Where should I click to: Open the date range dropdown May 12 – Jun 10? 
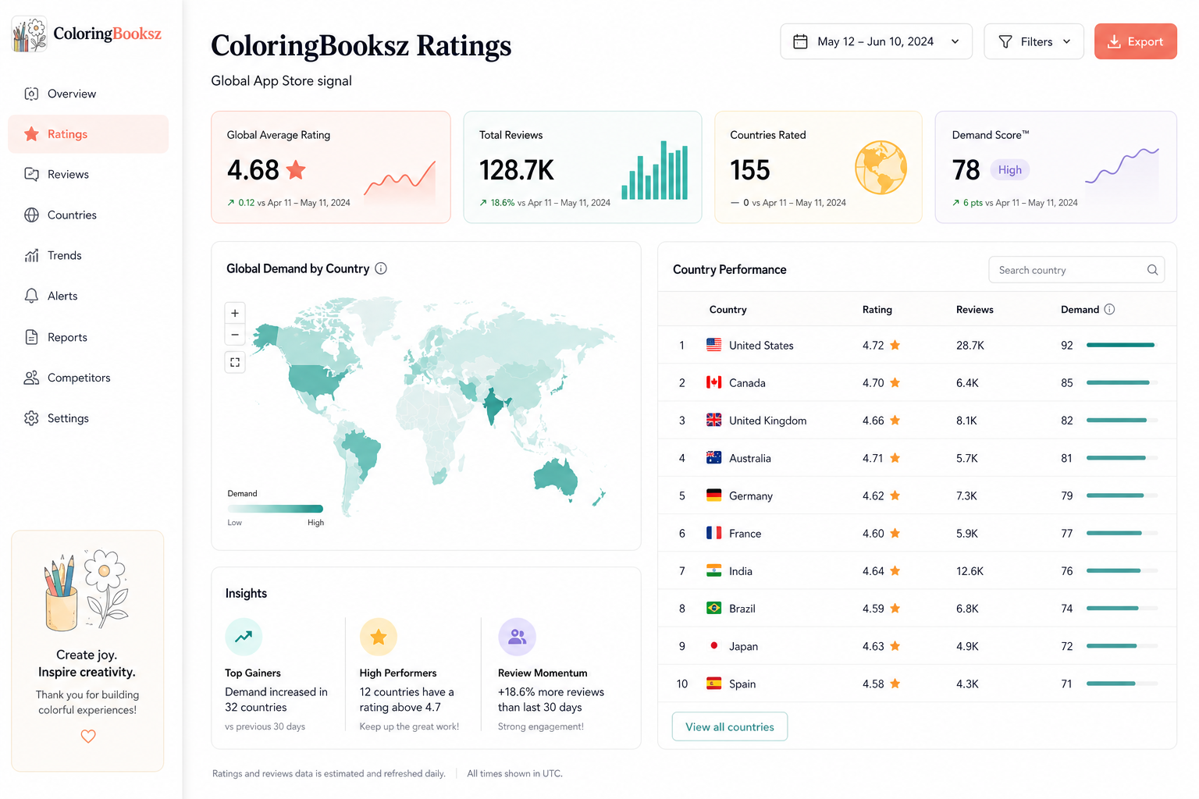point(876,41)
